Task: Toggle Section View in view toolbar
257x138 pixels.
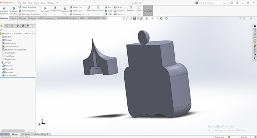Action: coord(134,18)
